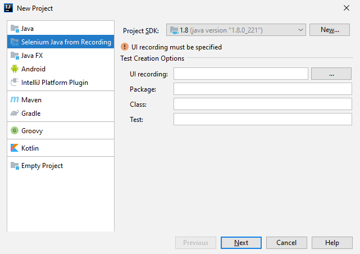Select the Kotlin label
360x254 pixels.
30,148
